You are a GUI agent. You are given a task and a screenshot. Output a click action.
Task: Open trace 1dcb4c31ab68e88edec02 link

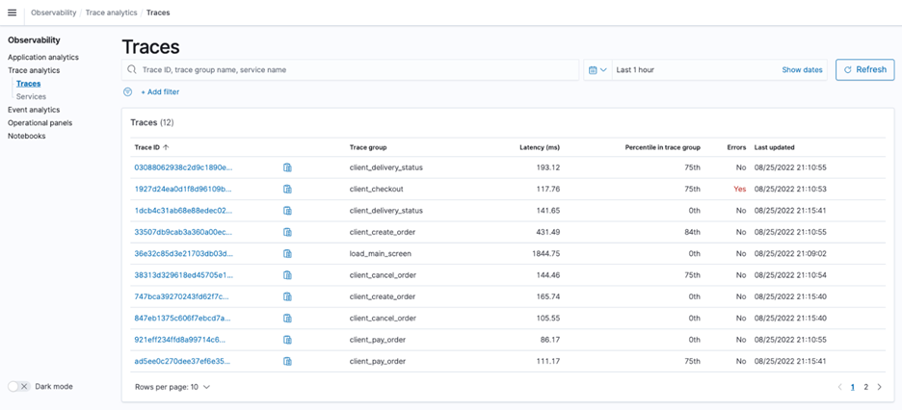pos(183,211)
